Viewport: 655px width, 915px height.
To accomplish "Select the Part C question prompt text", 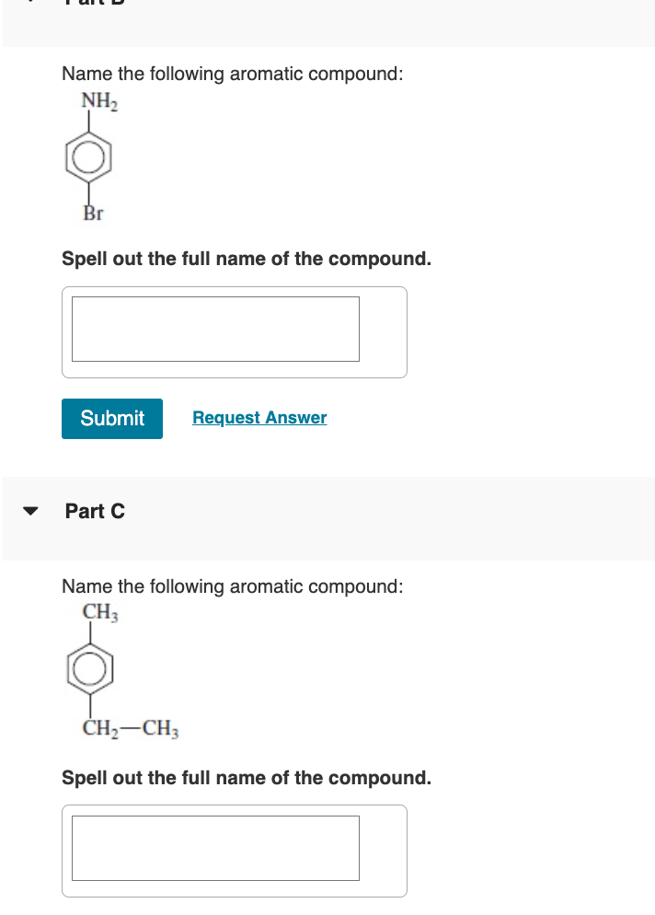I will click(x=232, y=586).
